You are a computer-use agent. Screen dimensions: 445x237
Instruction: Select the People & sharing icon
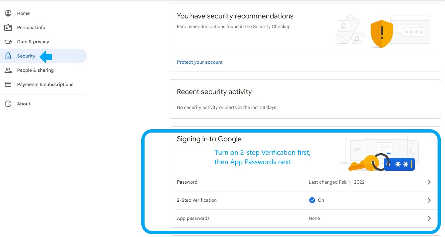[x=8, y=70]
